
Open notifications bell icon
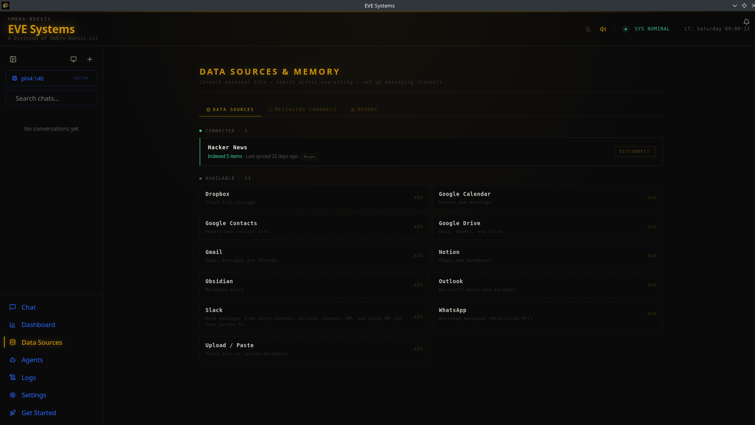(x=746, y=22)
